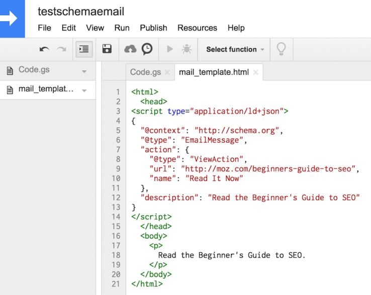Click the moz.com beginners-guide-to-seo URL string

tap(268, 169)
